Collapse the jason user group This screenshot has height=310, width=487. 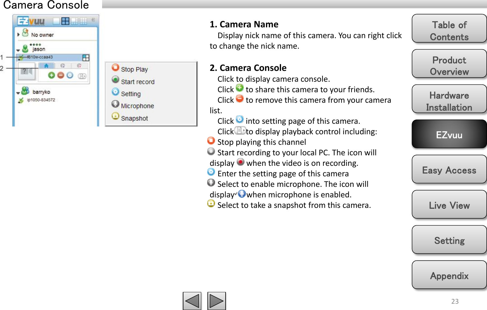(x=18, y=50)
